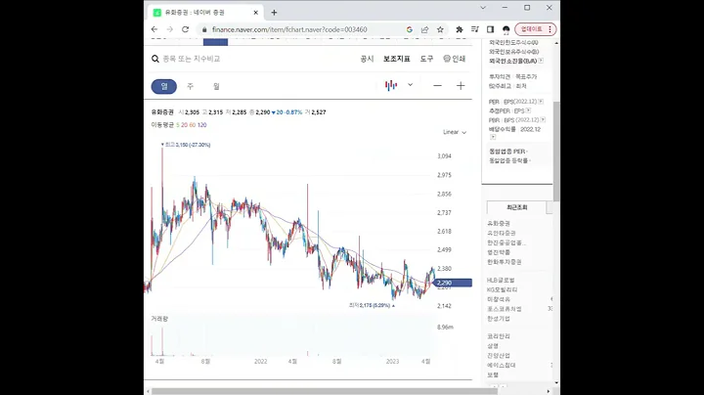Toggle the browser side panel icon
The height and width of the screenshot is (395, 704).
pos(490,29)
